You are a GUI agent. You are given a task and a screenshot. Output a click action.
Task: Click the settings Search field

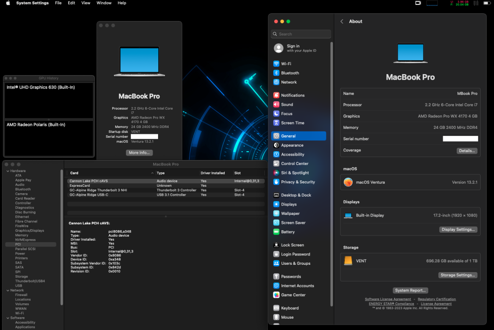[x=301, y=34]
